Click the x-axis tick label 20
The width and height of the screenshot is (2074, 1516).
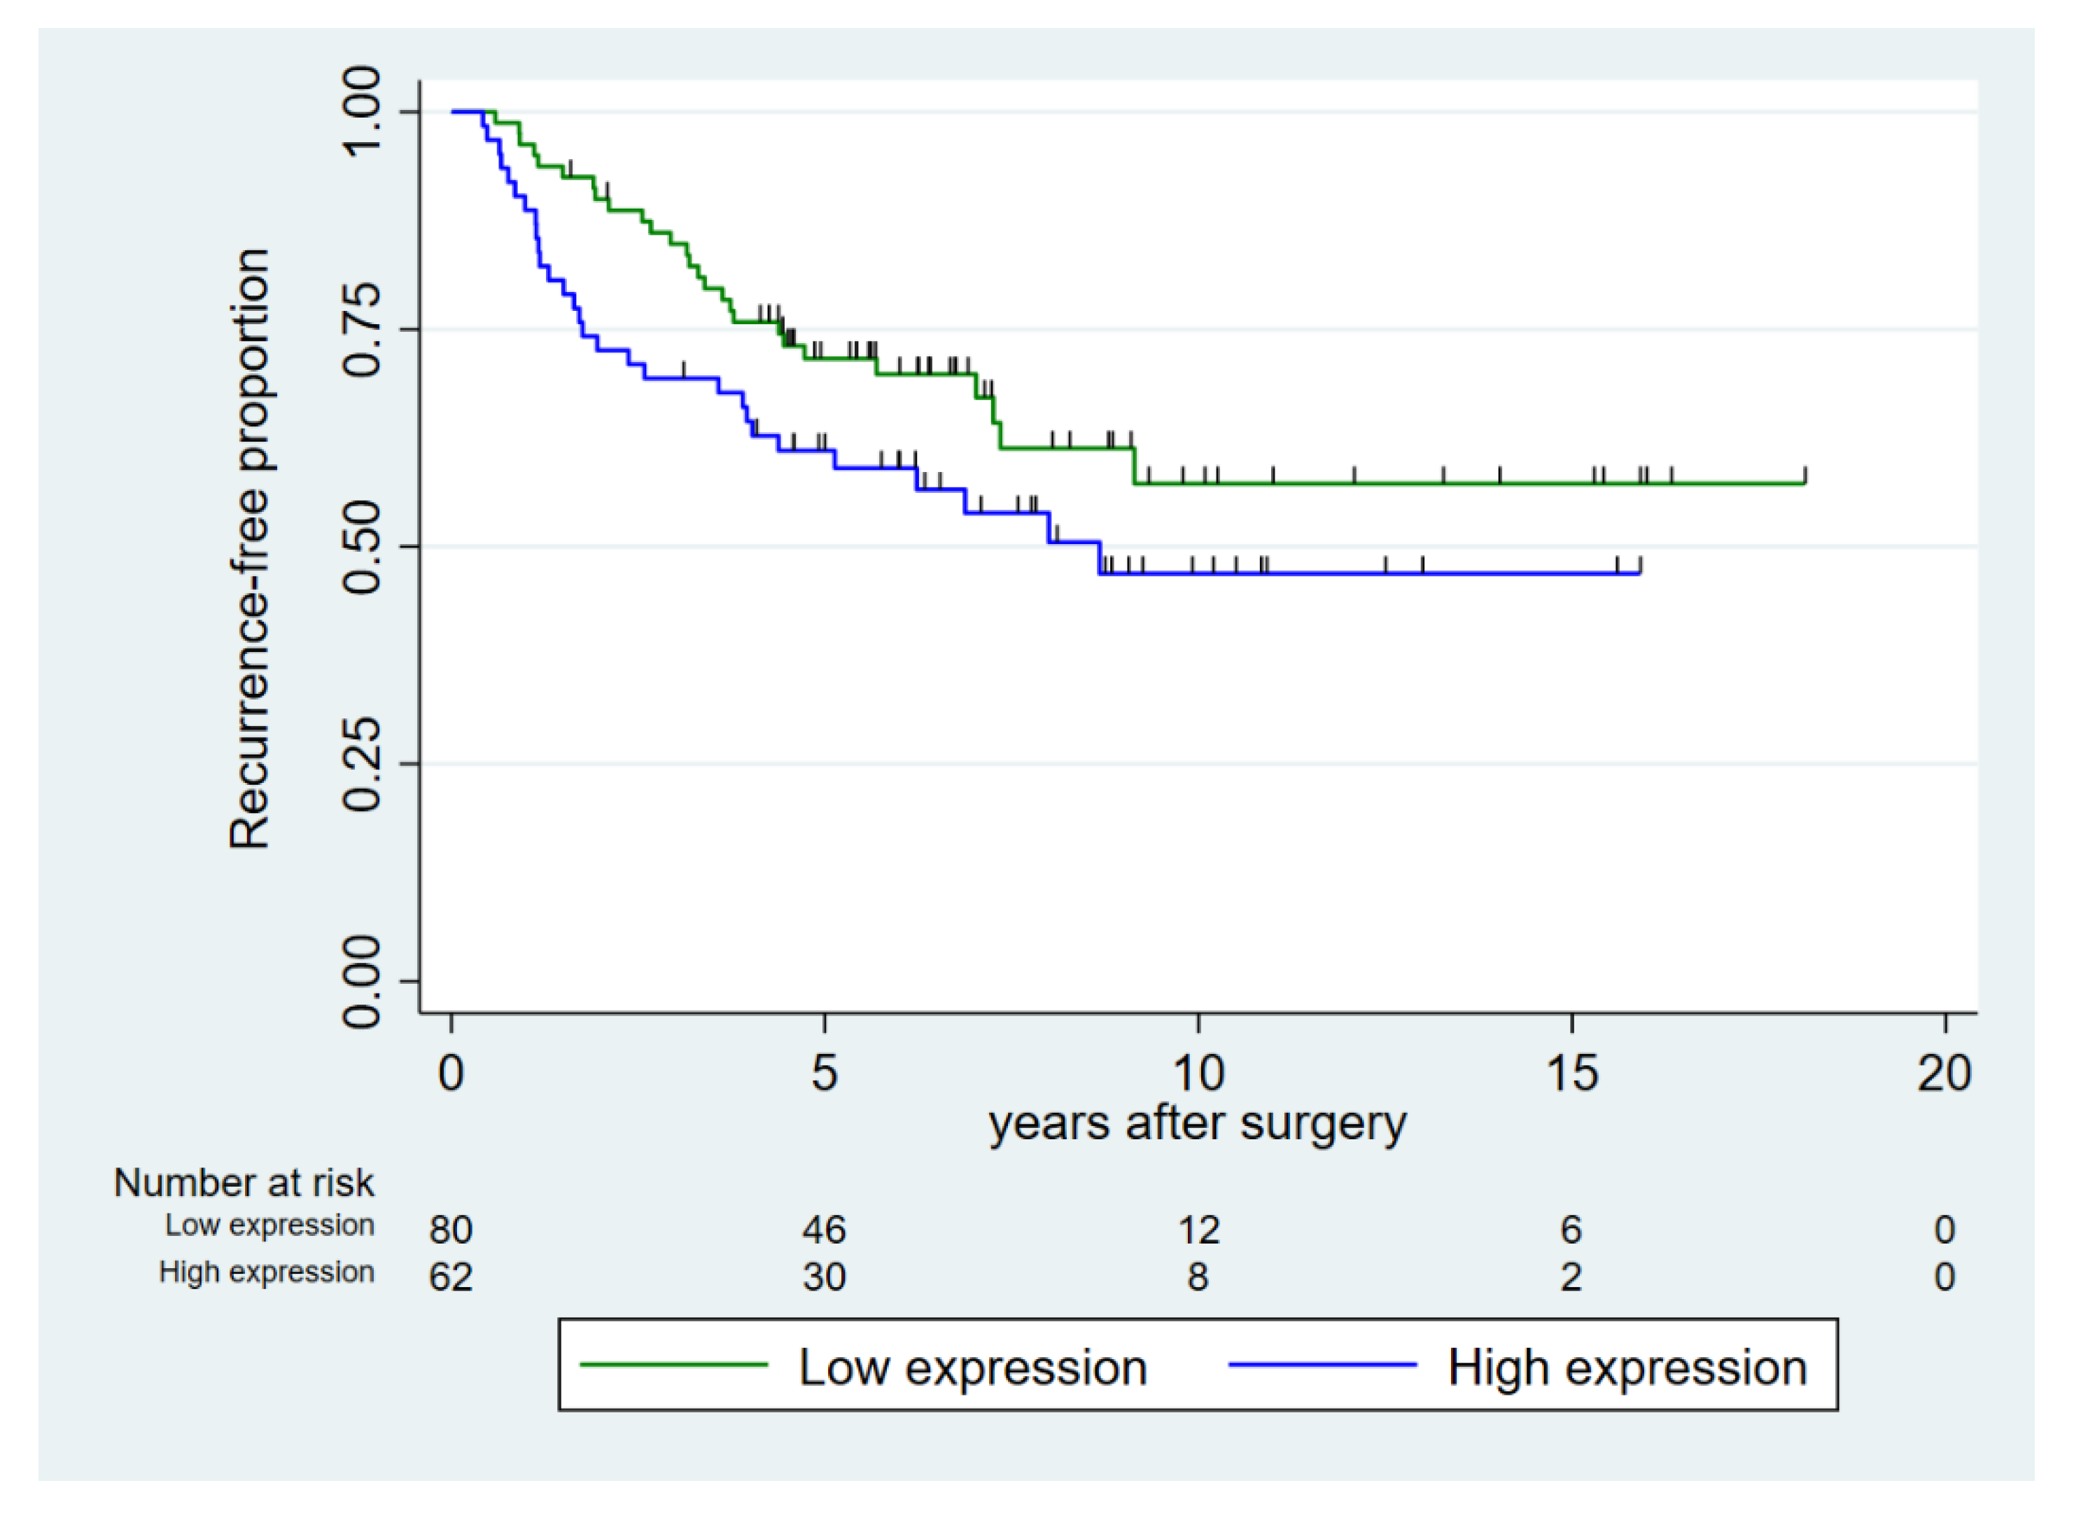point(1945,1073)
